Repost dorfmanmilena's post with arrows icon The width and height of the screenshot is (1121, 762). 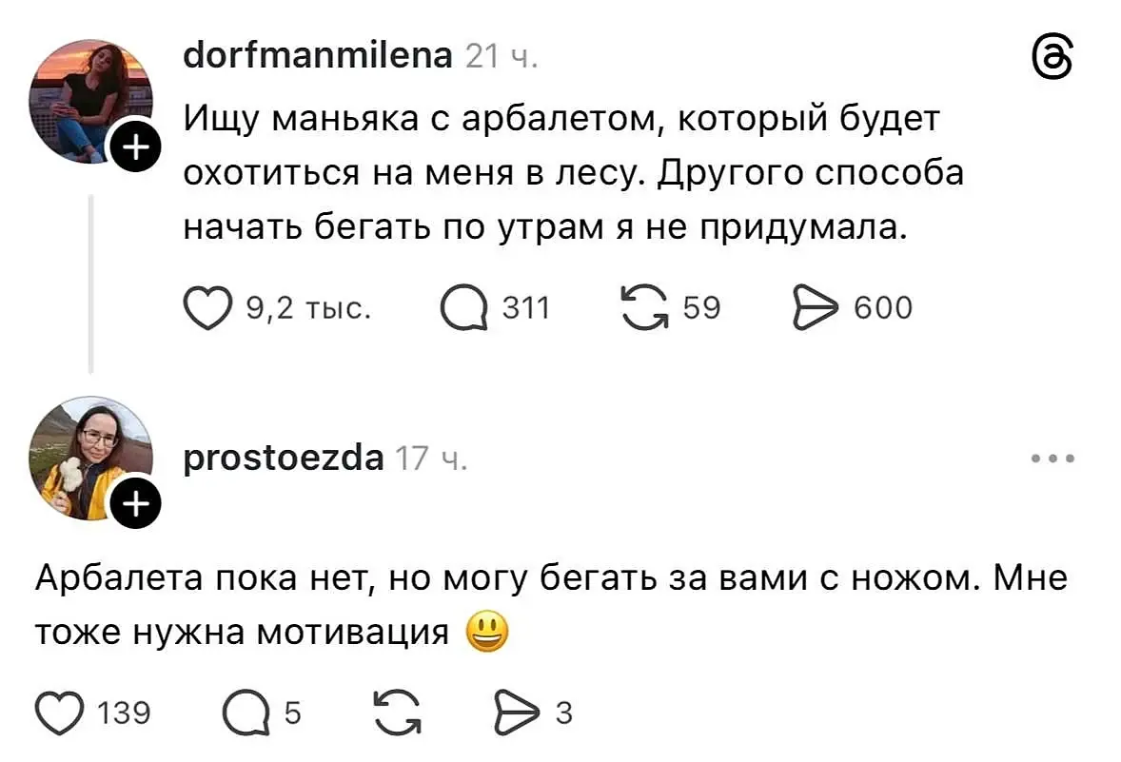point(644,307)
